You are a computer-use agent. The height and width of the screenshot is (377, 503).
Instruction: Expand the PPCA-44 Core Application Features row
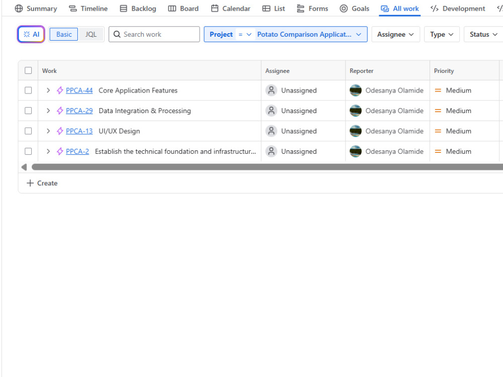pos(48,90)
